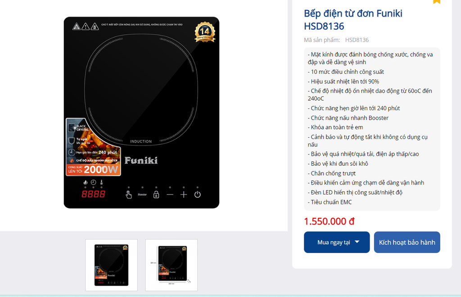Click the power icon on the cooktop image
Screen dimensions: 461x297
click(197, 194)
